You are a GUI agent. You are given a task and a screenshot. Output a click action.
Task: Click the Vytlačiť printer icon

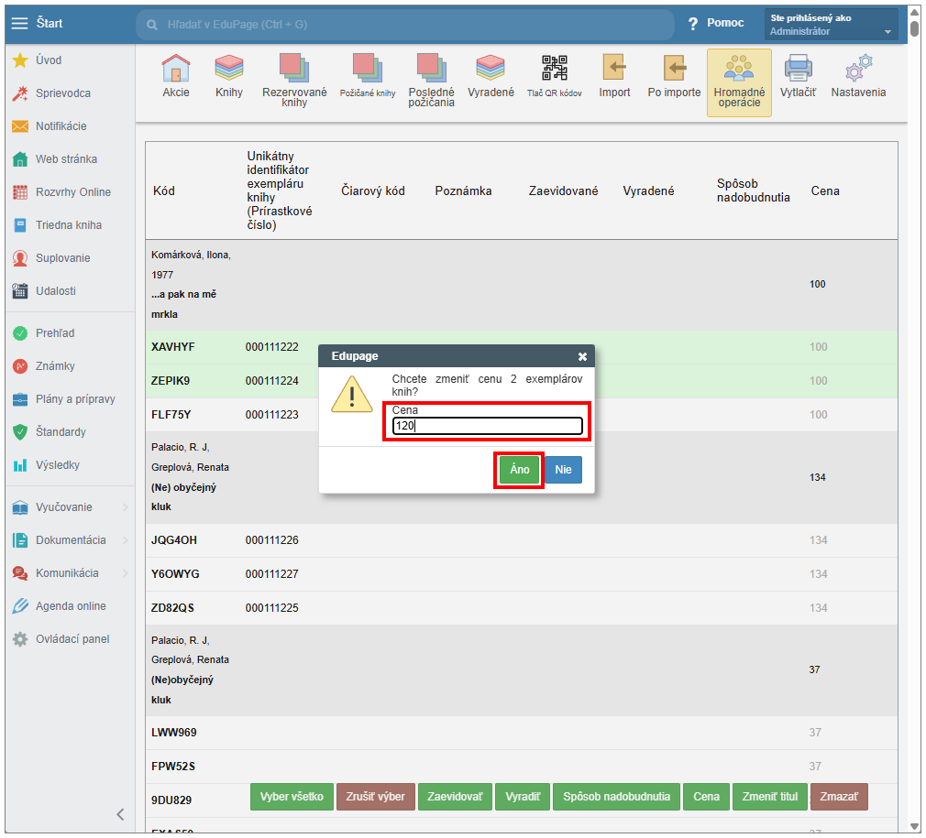[x=798, y=70]
